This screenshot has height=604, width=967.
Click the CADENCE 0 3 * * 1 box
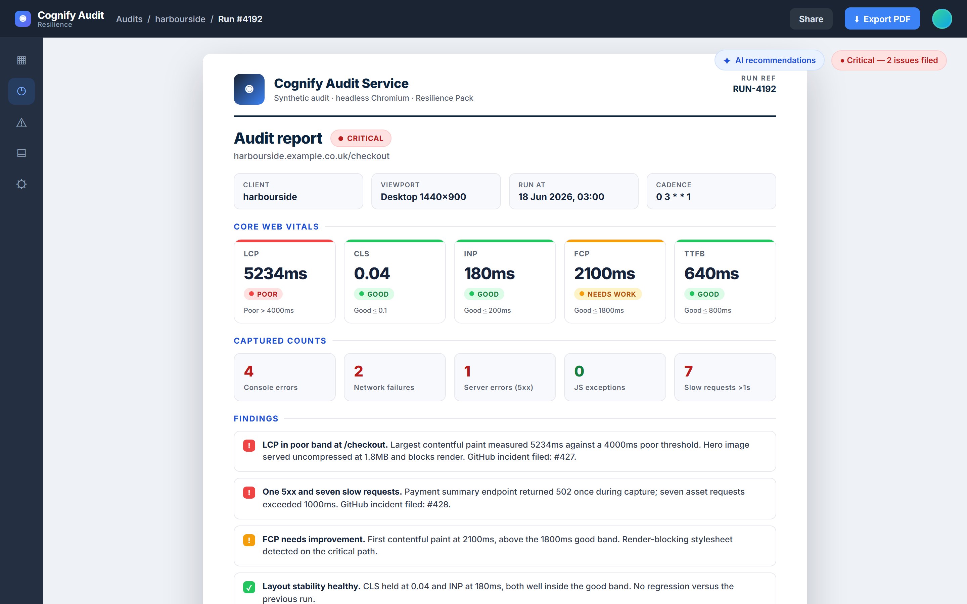point(711,191)
